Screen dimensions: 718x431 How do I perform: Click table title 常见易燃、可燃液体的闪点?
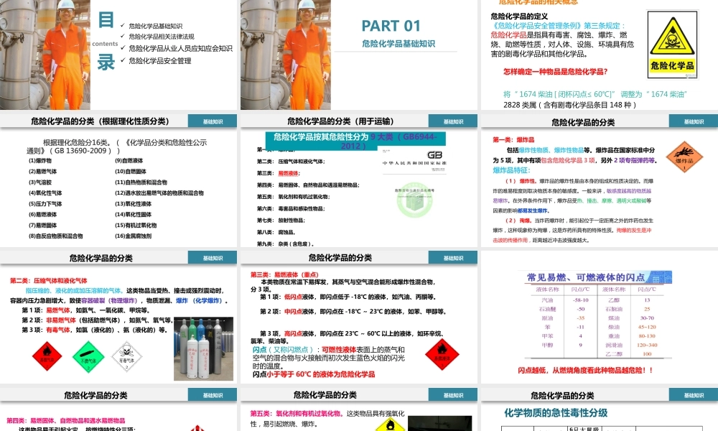pyautogui.click(x=586, y=277)
